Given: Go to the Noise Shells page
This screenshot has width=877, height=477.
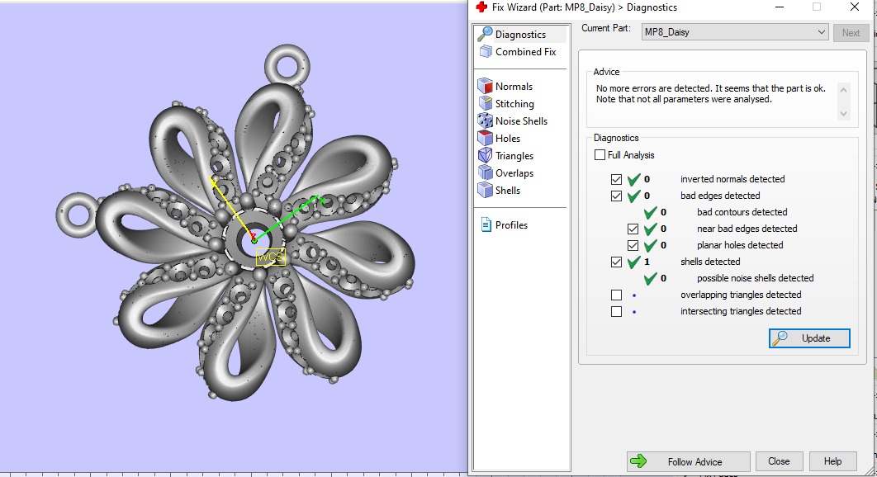Looking at the screenshot, I should (x=521, y=120).
